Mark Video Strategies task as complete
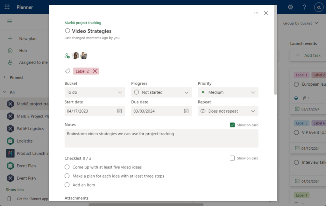The width and height of the screenshot is (326, 206). 67,31
